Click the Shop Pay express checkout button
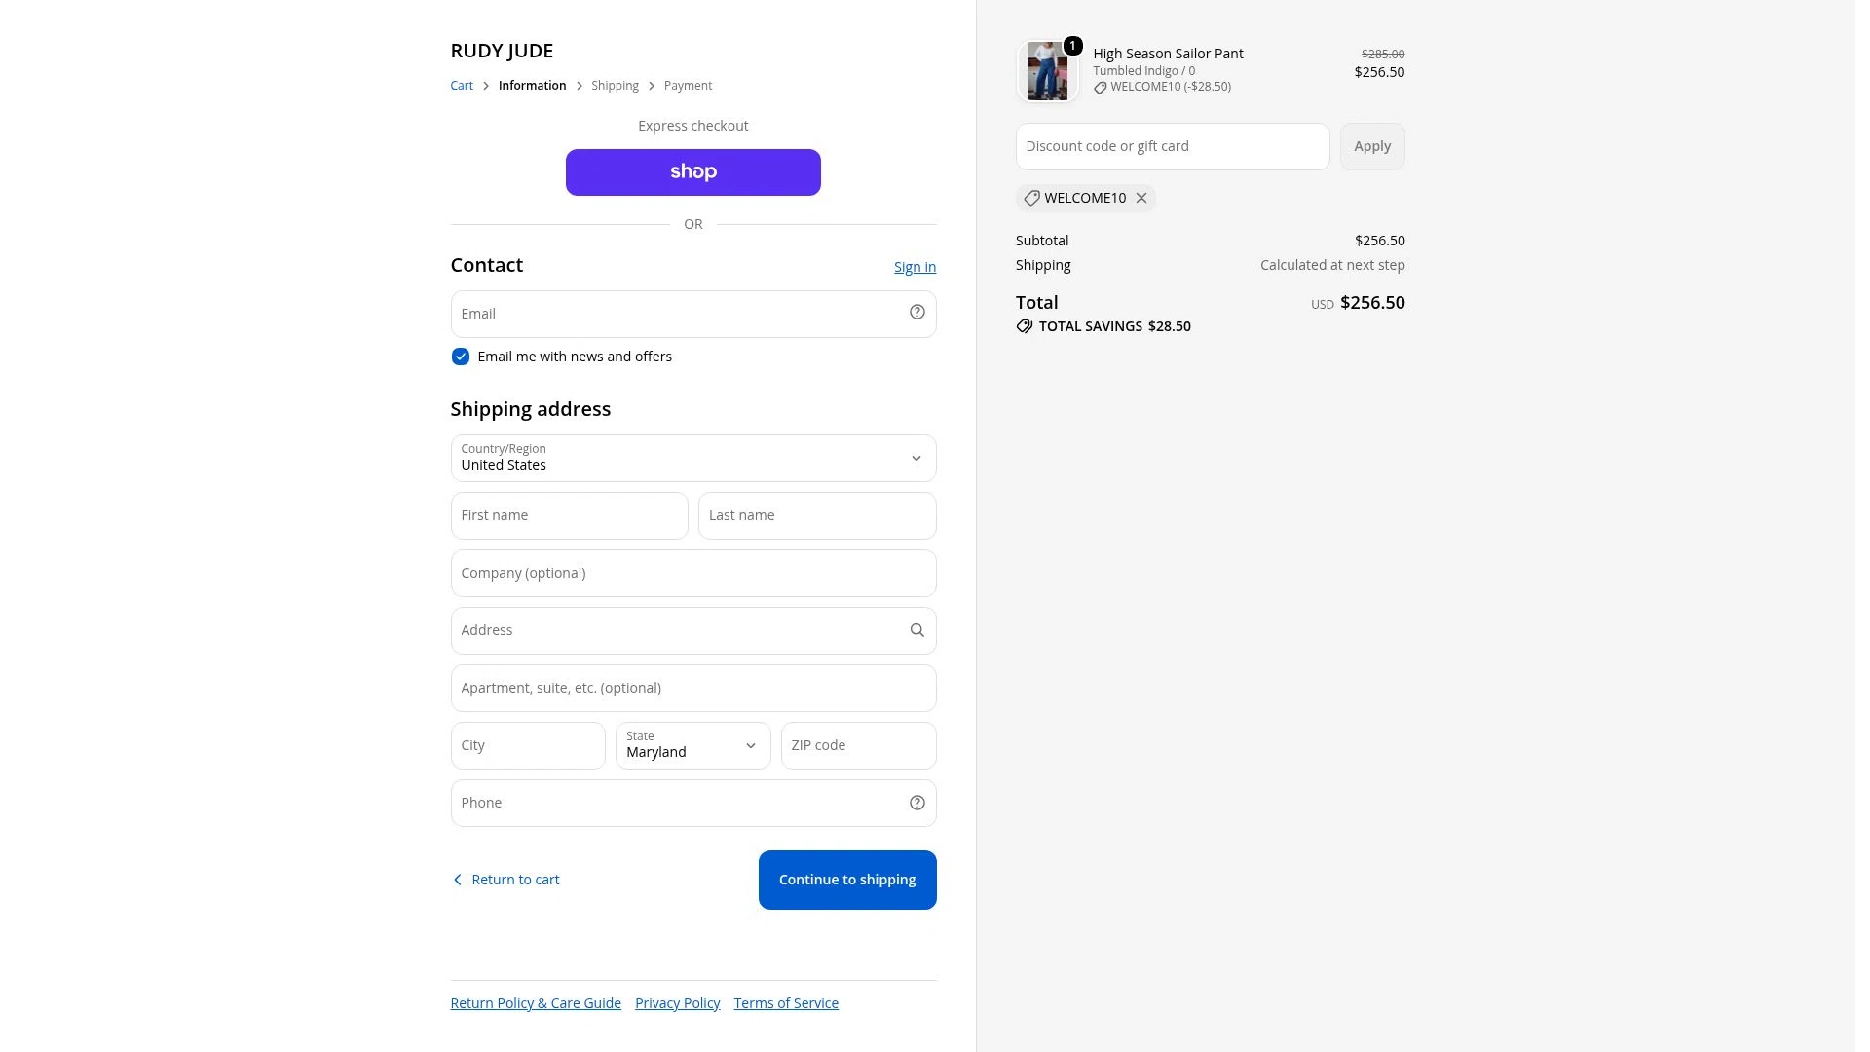The image size is (1870, 1052). coord(693,172)
